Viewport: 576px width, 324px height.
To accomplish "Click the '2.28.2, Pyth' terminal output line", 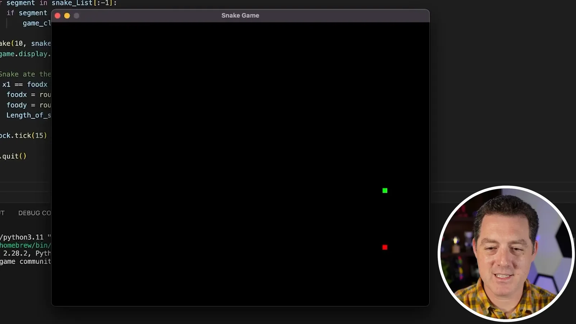I will point(27,253).
